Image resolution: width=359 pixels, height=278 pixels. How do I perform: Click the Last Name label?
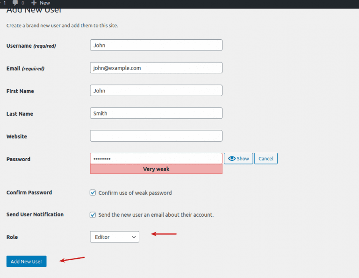[20, 114]
